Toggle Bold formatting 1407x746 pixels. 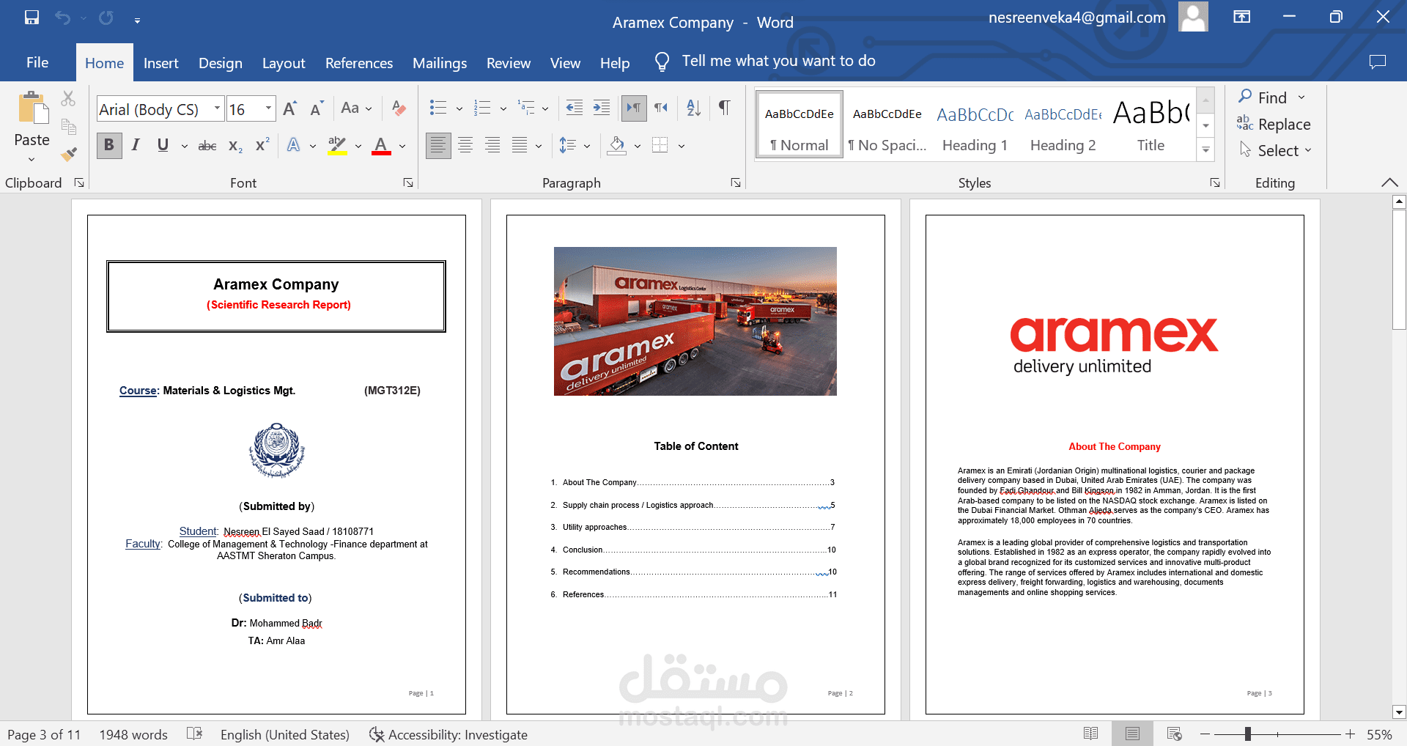[x=109, y=145]
